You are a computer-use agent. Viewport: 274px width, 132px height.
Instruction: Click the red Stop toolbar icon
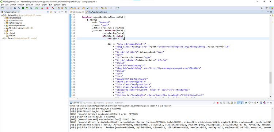47,8
